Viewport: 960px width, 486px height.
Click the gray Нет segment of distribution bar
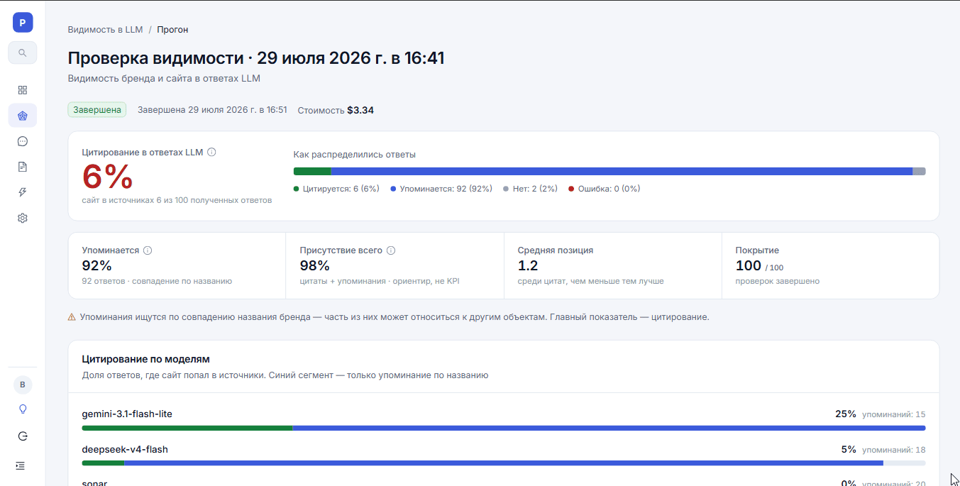(x=919, y=171)
